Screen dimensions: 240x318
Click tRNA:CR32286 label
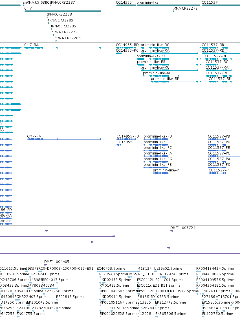[x=68, y=38]
